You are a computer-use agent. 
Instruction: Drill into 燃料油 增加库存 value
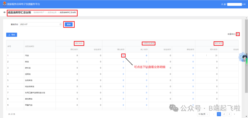click(123, 68)
